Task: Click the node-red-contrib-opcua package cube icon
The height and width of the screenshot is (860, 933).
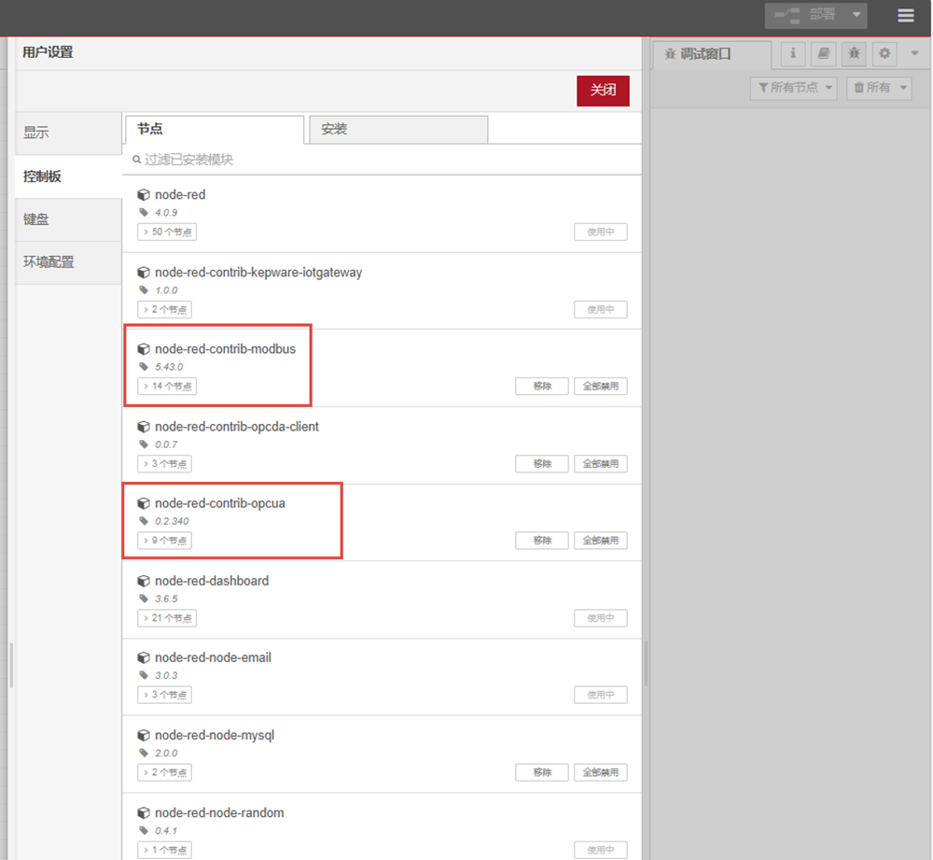Action: coord(144,503)
